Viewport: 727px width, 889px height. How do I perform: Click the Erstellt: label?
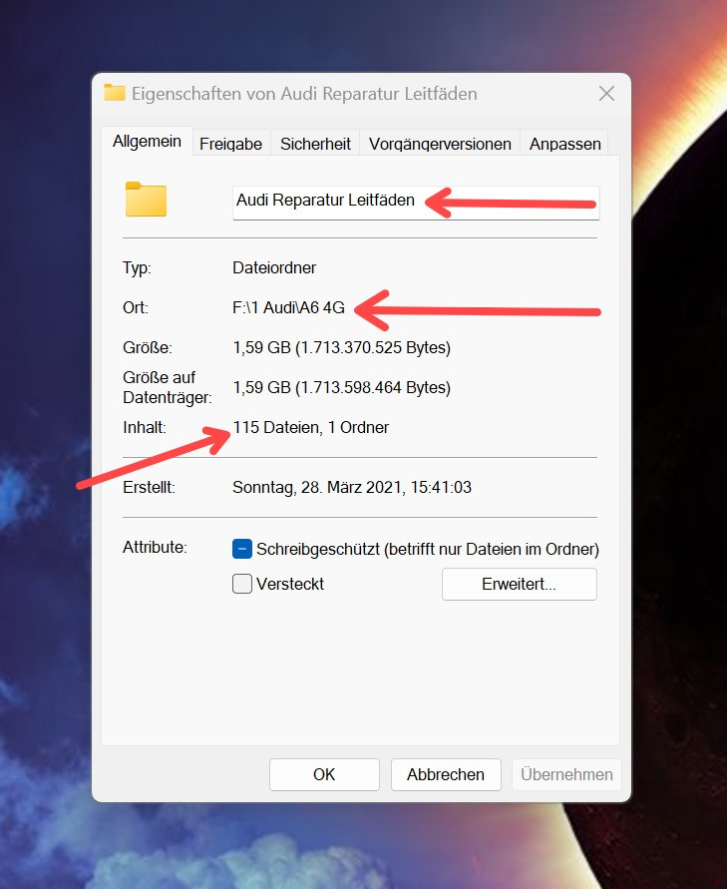point(149,487)
